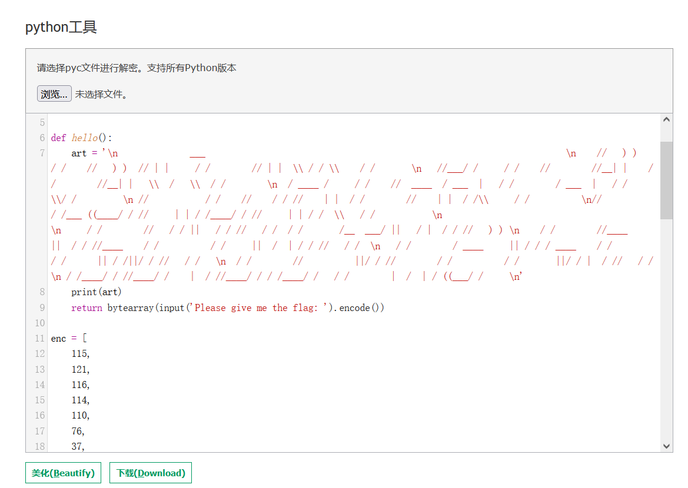Screen dimensions: 688x488
Task: Click the python工具 page heading
Action: coord(61,27)
